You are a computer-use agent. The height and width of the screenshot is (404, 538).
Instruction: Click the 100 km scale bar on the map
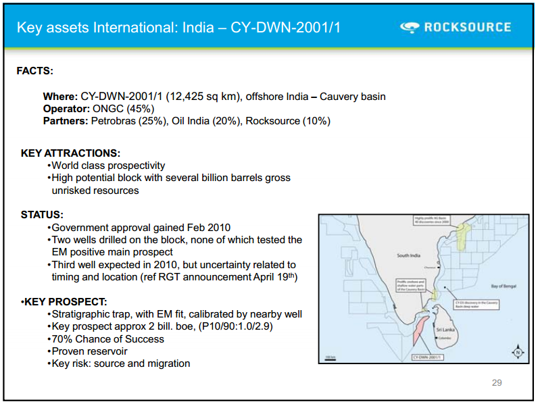tap(330, 359)
